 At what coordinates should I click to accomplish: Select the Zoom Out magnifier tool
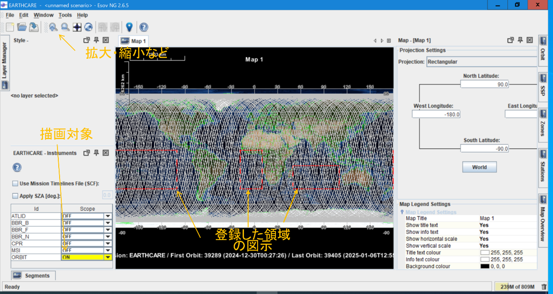point(65,27)
